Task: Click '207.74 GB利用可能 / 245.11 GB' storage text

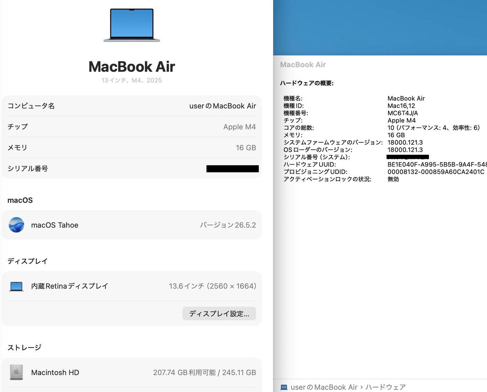Action: click(205, 372)
